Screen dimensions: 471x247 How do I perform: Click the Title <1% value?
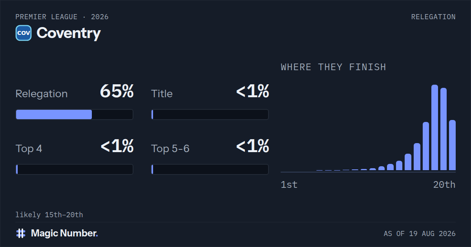point(252,92)
